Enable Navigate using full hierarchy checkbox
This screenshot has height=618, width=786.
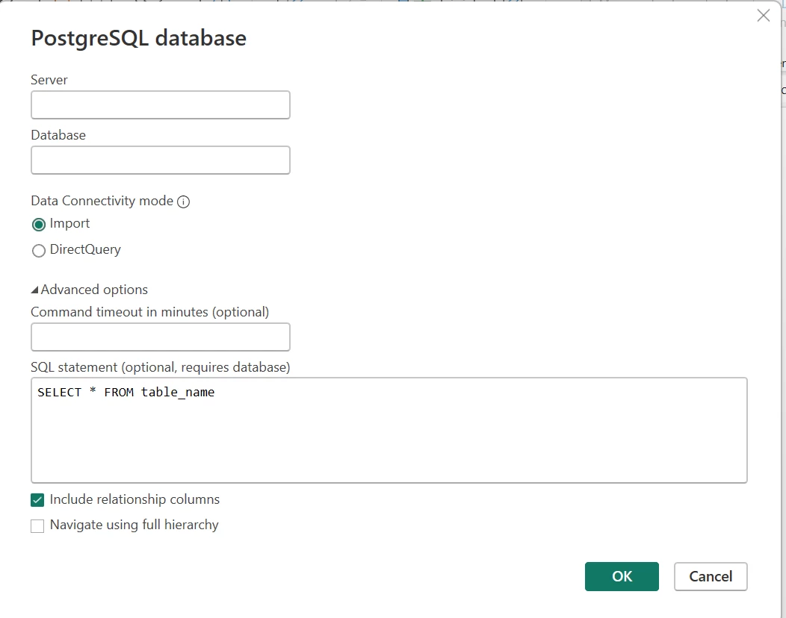pyautogui.click(x=37, y=526)
